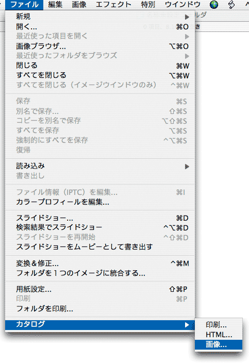Choose 画像ブラウザ... menu item
The height and width of the screenshot is (363, 249).
coord(100,46)
